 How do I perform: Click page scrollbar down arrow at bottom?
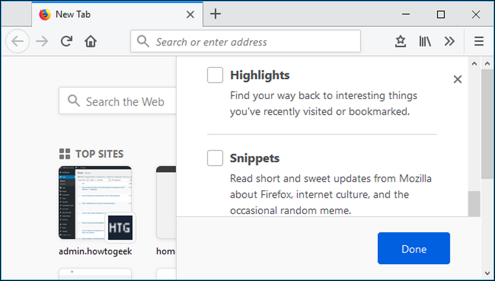click(x=488, y=274)
